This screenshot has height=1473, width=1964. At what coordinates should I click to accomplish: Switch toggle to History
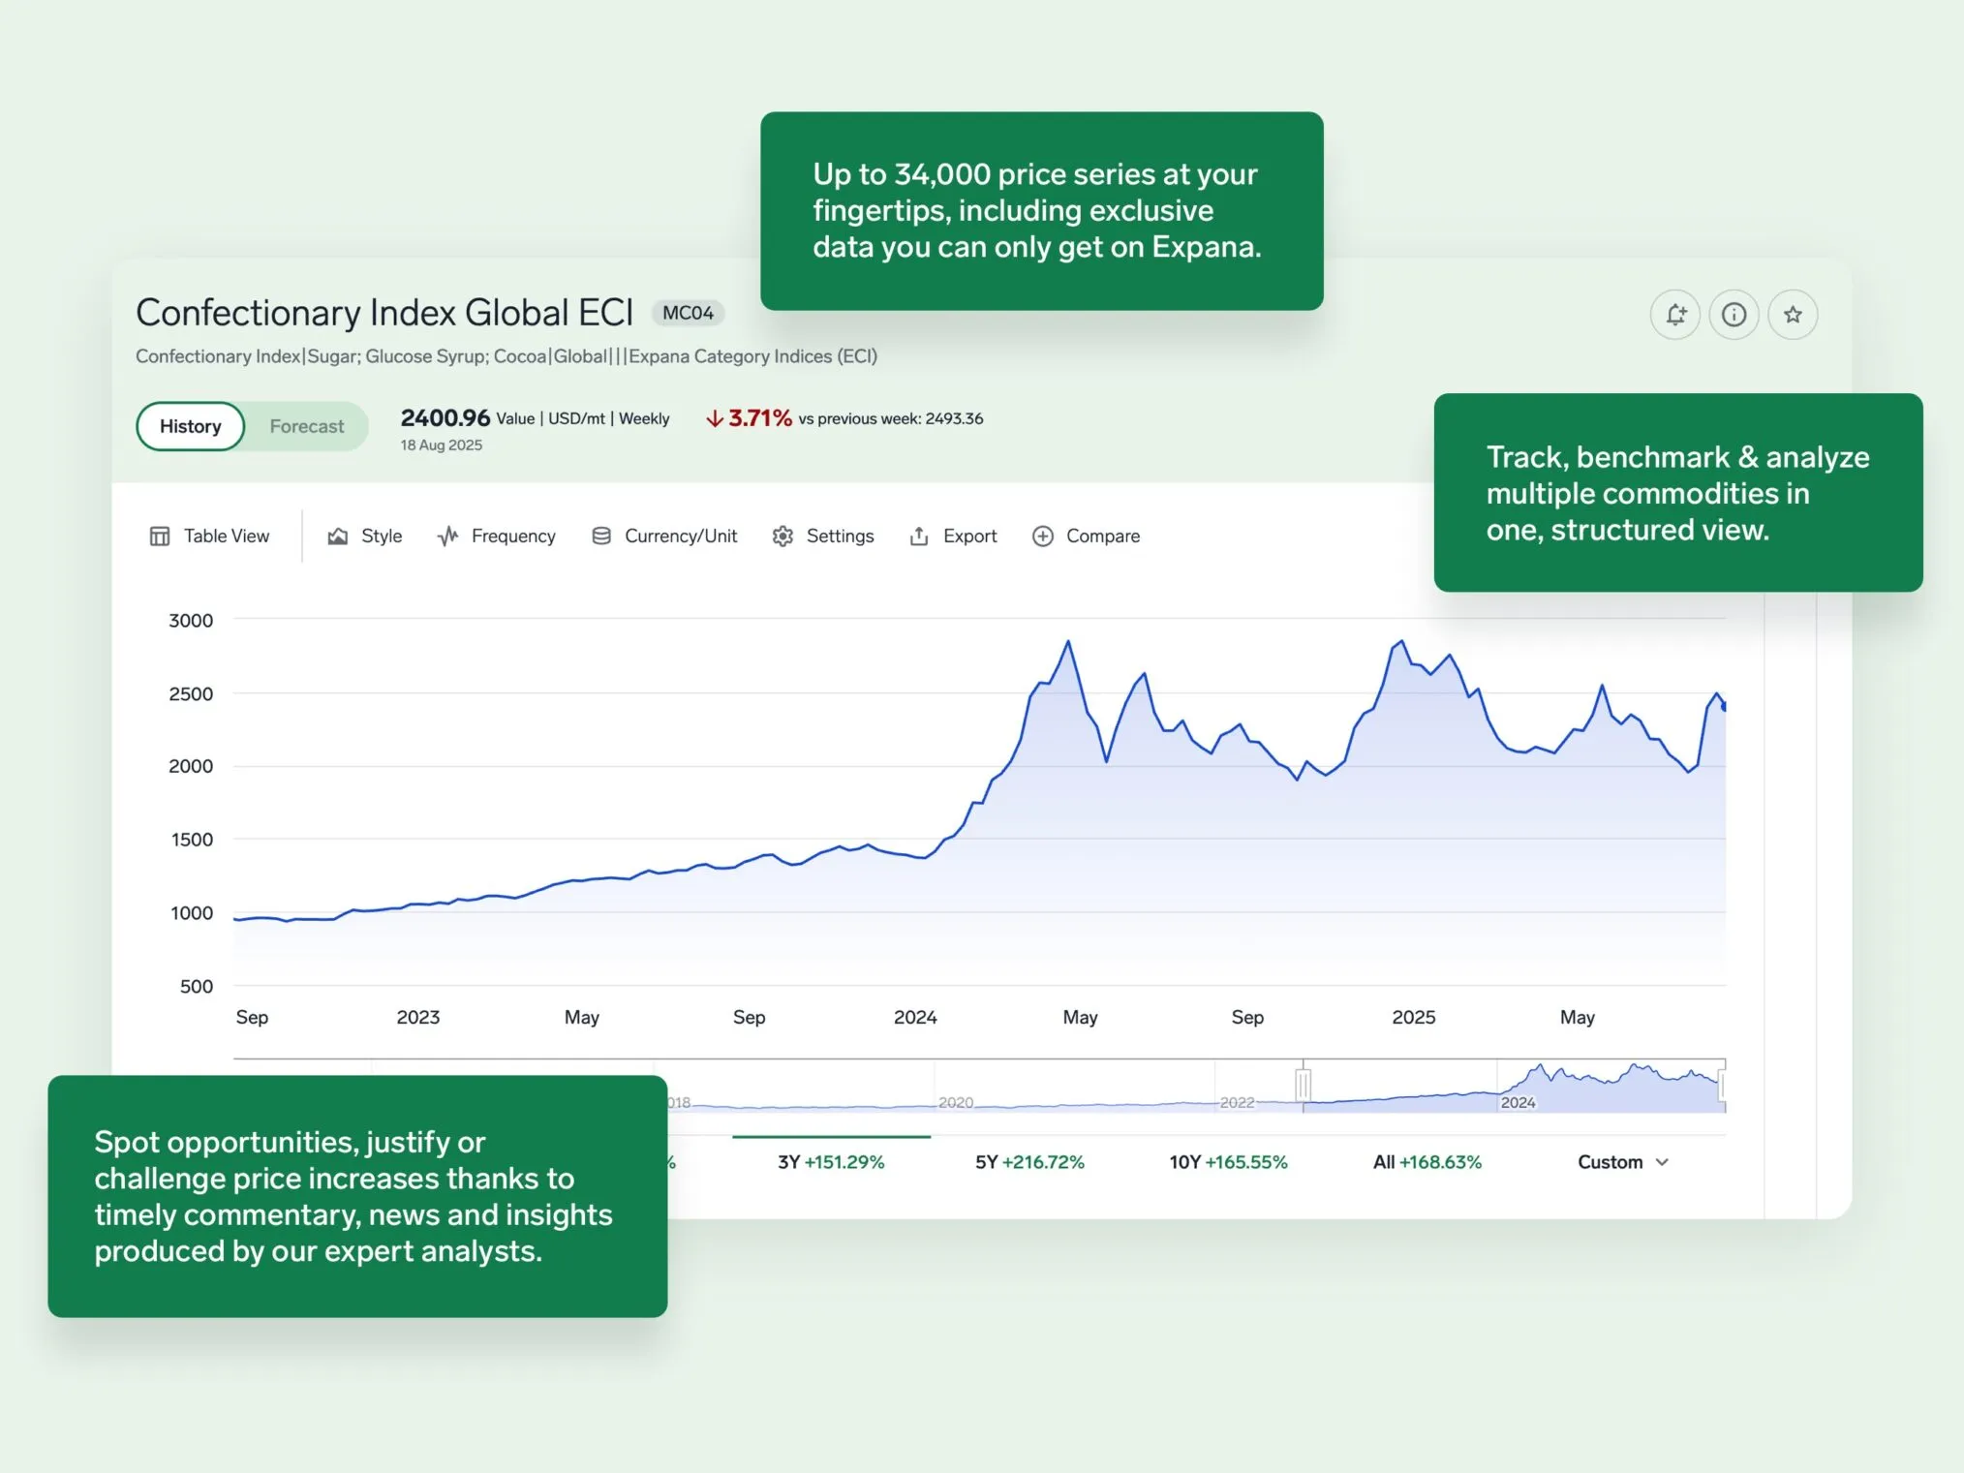coord(191,426)
